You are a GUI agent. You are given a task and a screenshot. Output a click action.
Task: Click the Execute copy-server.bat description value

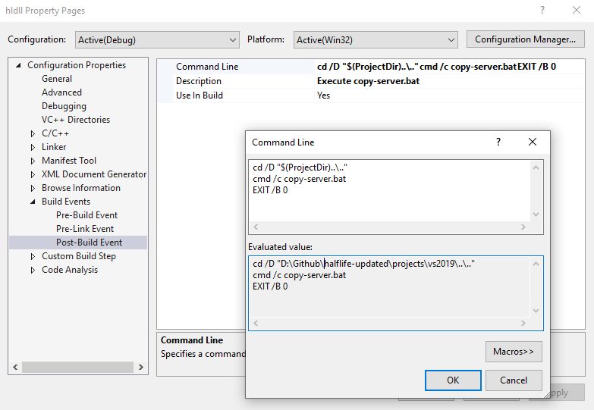click(368, 81)
